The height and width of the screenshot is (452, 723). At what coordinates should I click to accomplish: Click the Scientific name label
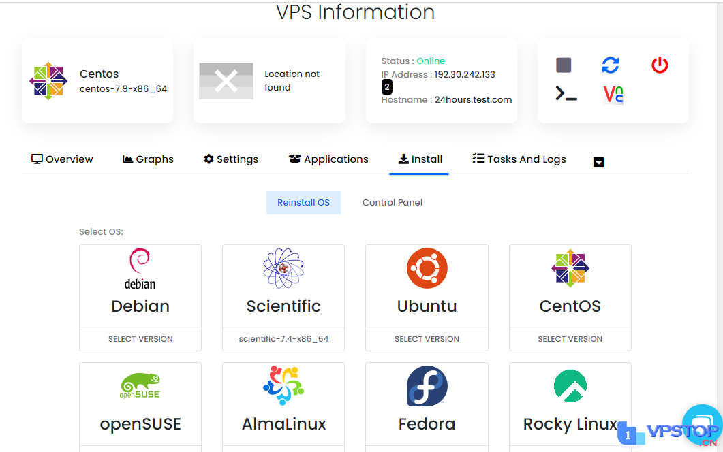(x=283, y=306)
